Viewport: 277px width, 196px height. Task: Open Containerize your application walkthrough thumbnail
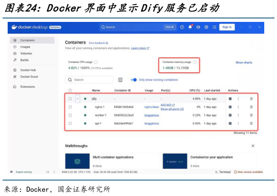coord(175,161)
